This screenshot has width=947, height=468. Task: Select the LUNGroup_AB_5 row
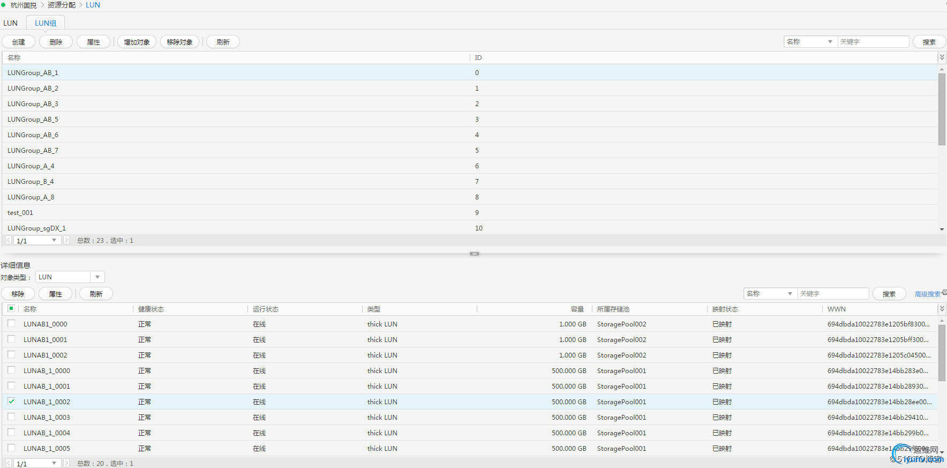tap(470, 119)
